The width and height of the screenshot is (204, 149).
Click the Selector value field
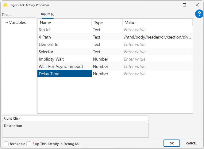tap(157, 52)
